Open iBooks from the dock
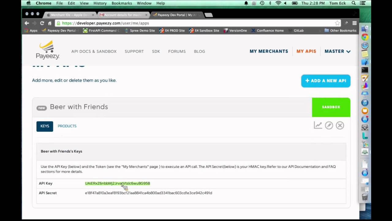The width and height of the screenshot is (392, 221). click(x=365, y=111)
